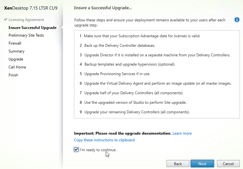Select the Upgrade step in sidebar
The width and height of the screenshot is (243, 169).
pos(16,59)
